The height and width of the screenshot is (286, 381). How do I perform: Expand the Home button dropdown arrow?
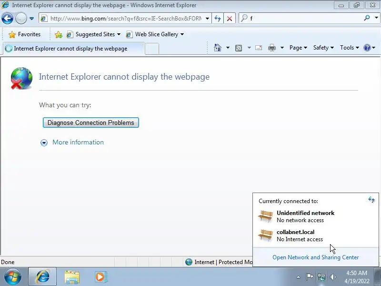(x=228, y=48)
